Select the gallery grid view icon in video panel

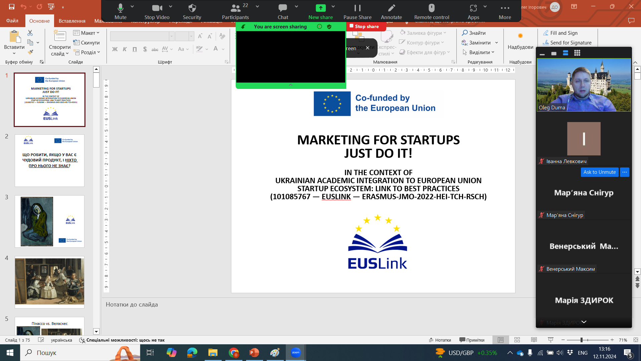[577, 53]
